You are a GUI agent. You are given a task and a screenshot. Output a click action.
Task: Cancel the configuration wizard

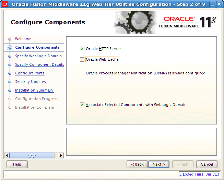pyautogui.click(x=207, y=164)
